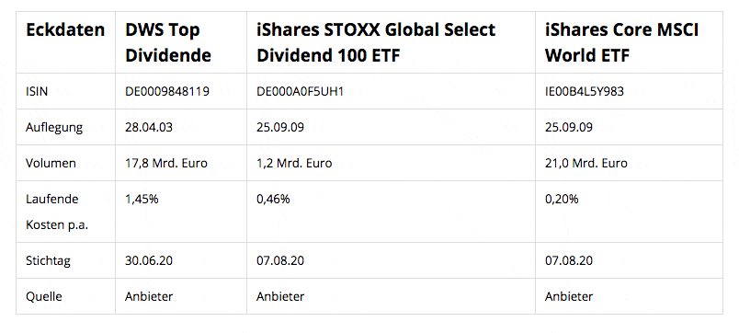Click iShares STOXX Global Select Dividend header

coord(376,42)
